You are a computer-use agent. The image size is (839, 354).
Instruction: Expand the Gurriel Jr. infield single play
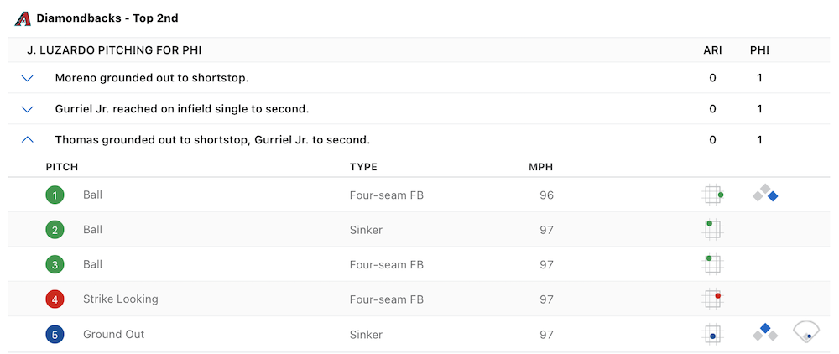pos(27,109)
